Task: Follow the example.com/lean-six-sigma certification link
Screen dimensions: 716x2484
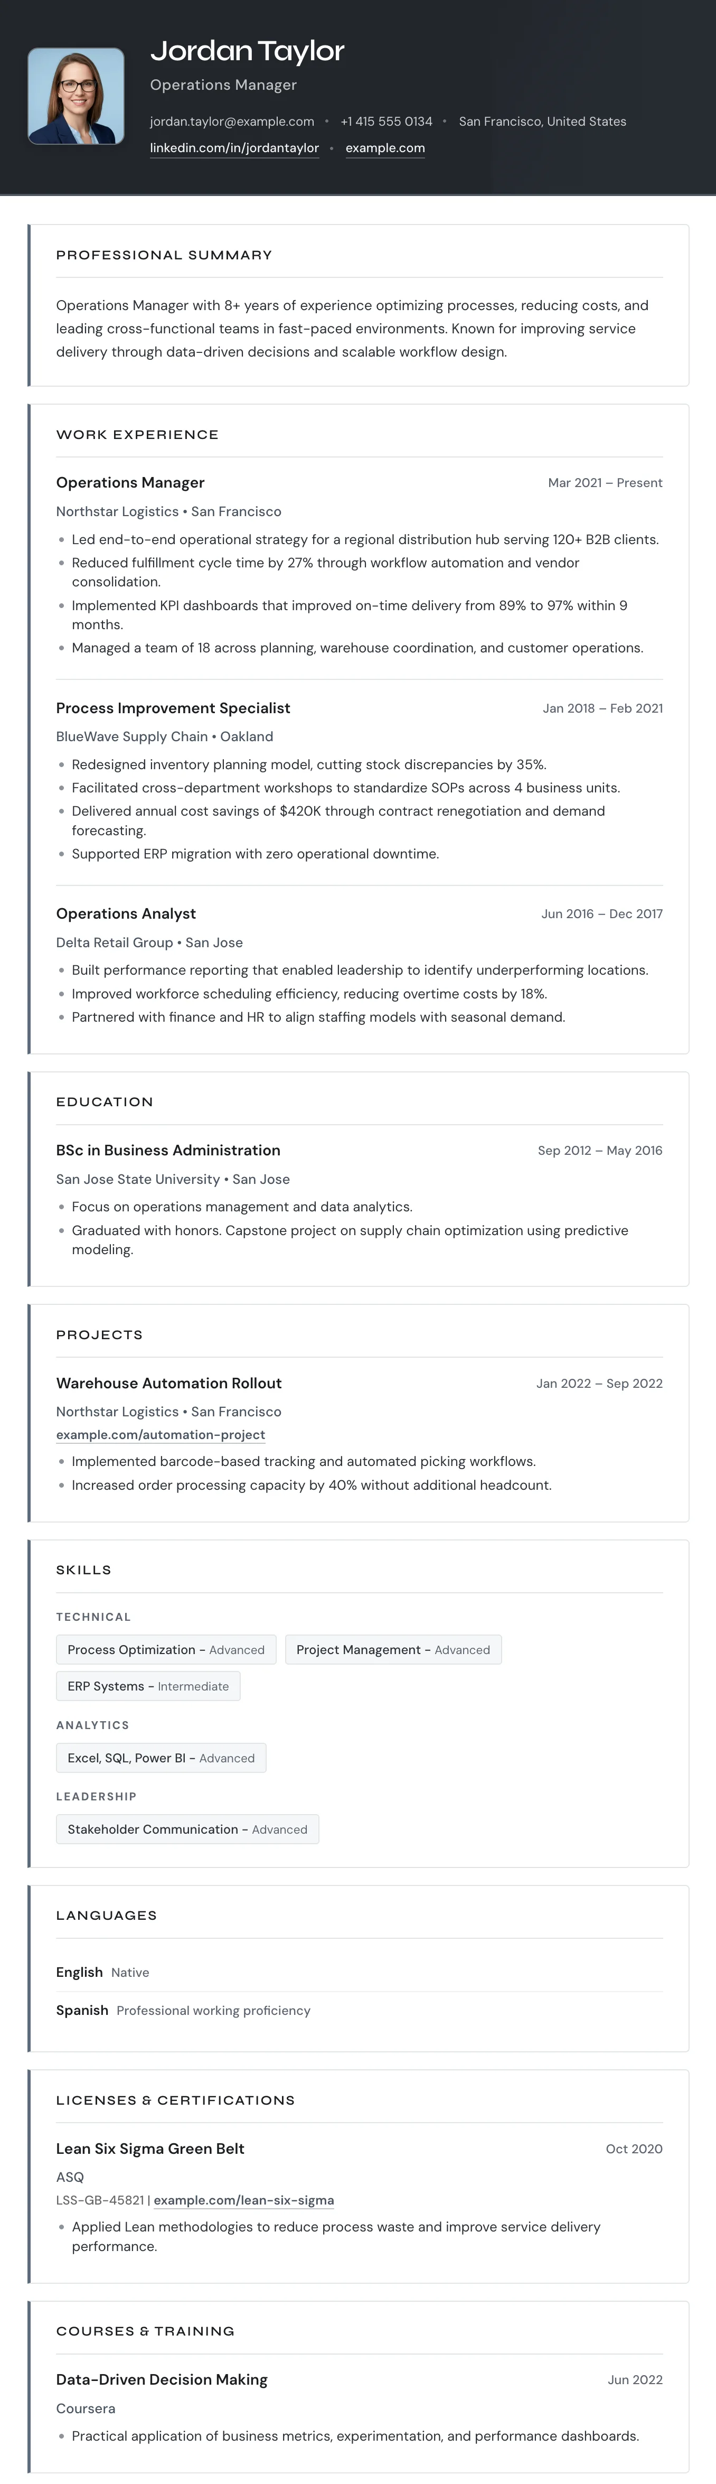Action: pyautogui.click(x=244, y=2200)
